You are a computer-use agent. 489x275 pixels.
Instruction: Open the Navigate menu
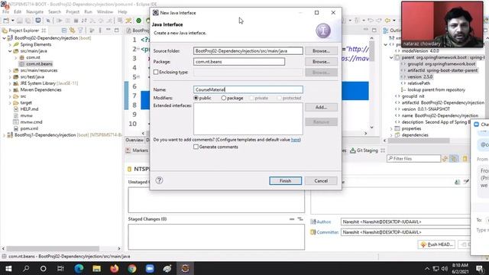(x=34, y=12)
